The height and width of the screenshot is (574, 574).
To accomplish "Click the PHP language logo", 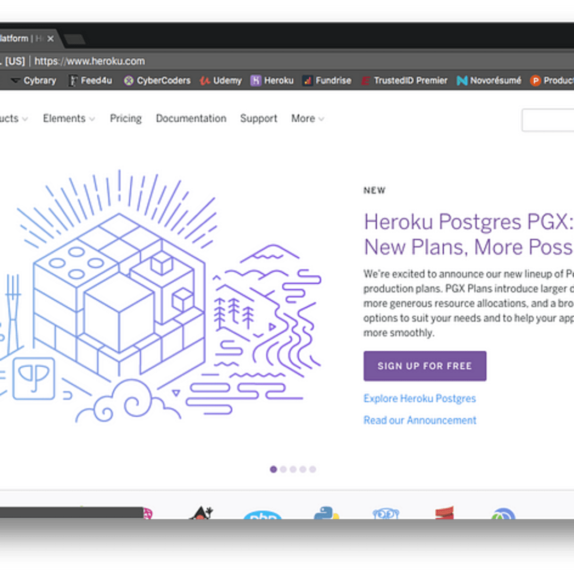I will pos(263,514).
